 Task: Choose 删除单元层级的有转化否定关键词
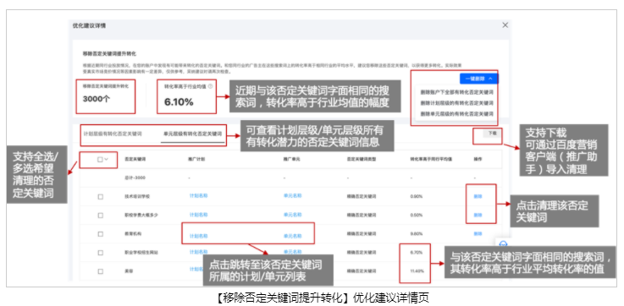point(457,113)
